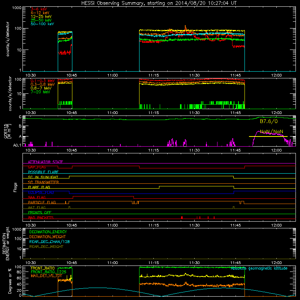This screenshot has width=300, height=300.
Task: Click the yellow horizontal bar in GOES panel
Action: pyautogui.click(x=268, y=136)
